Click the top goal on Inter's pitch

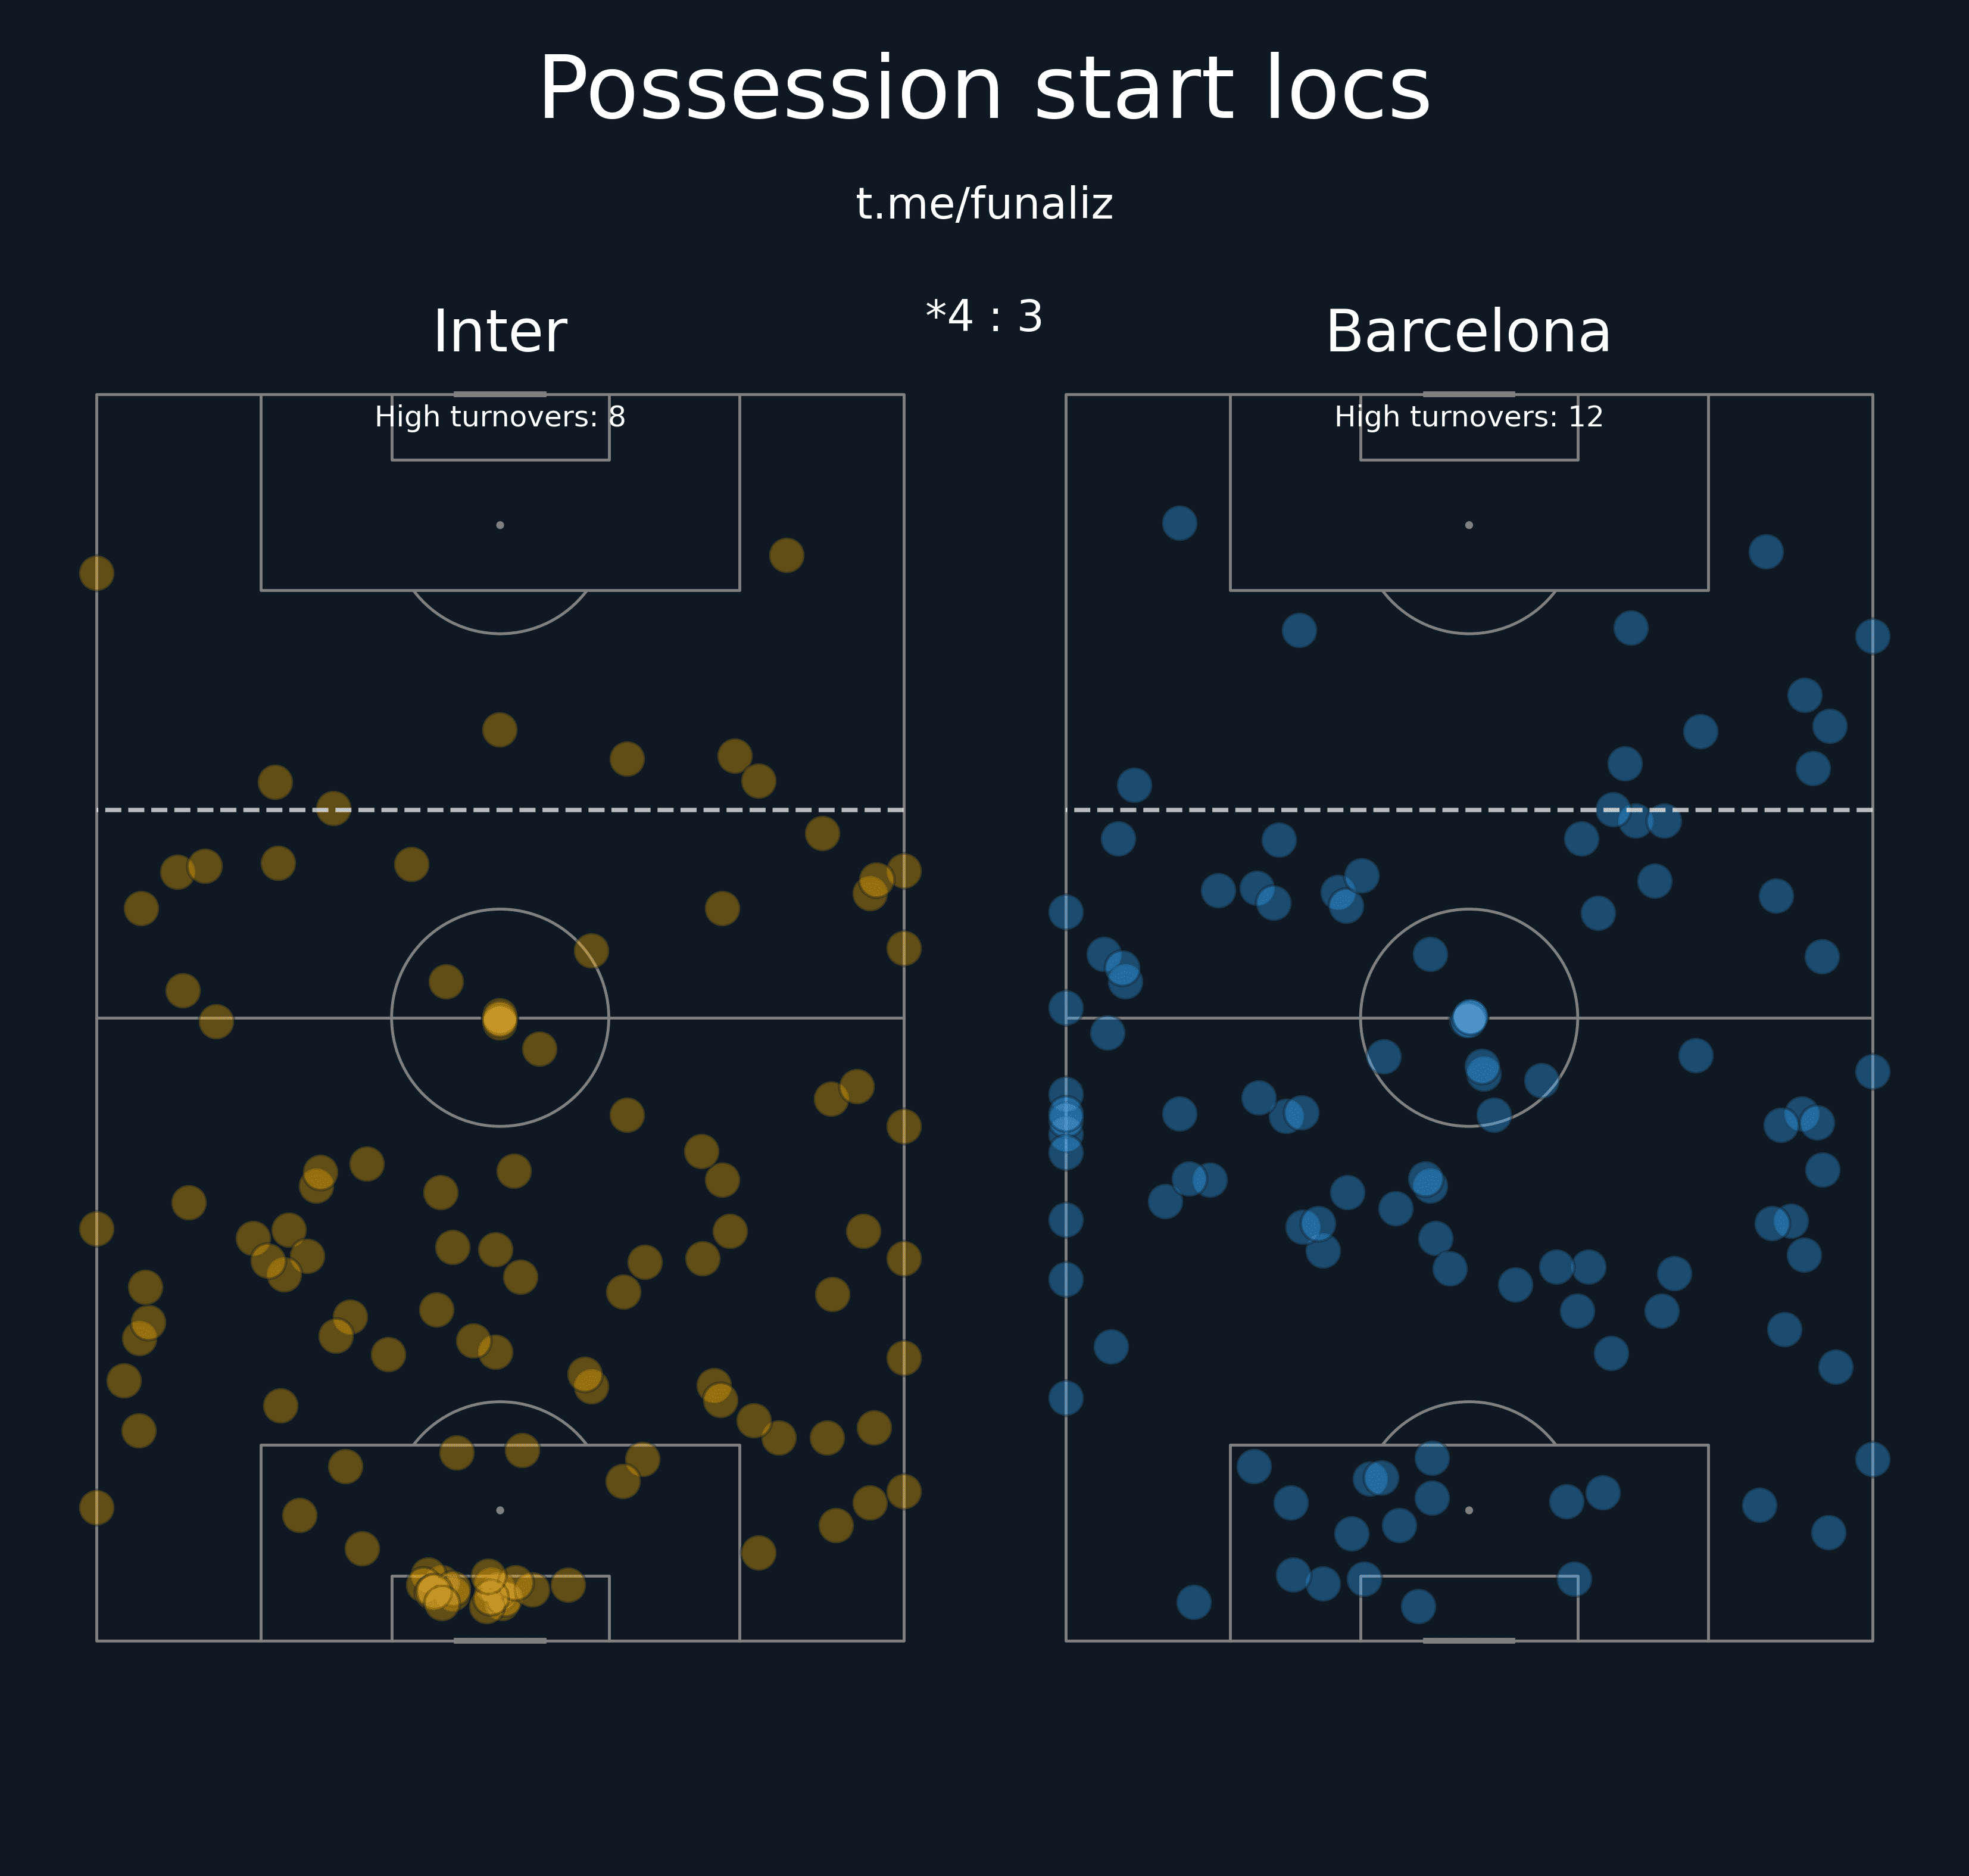500,394
